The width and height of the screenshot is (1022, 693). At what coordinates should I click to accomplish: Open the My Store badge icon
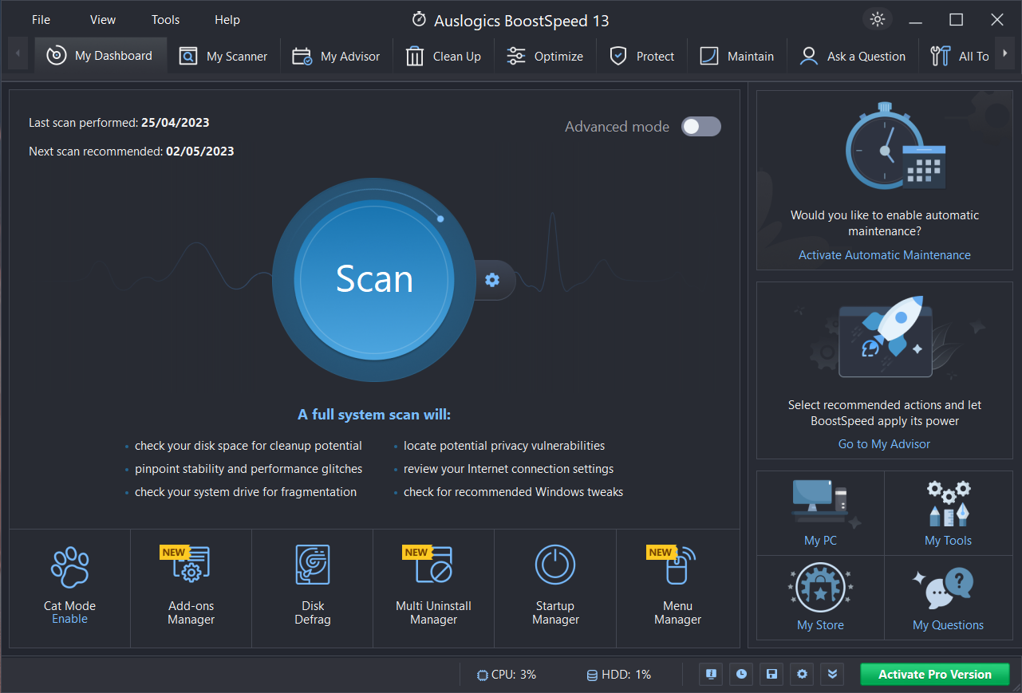[820, 589]
